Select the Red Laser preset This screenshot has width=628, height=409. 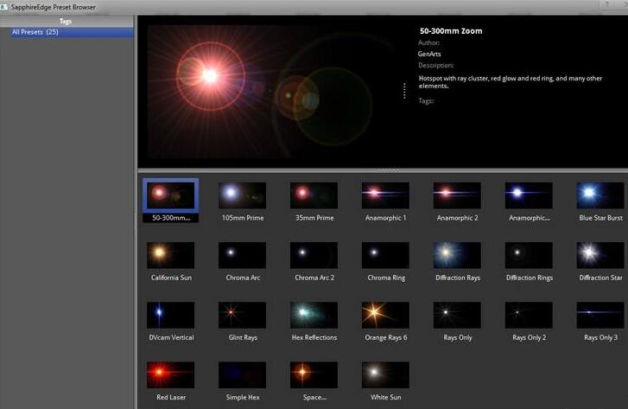coord(170,374)
